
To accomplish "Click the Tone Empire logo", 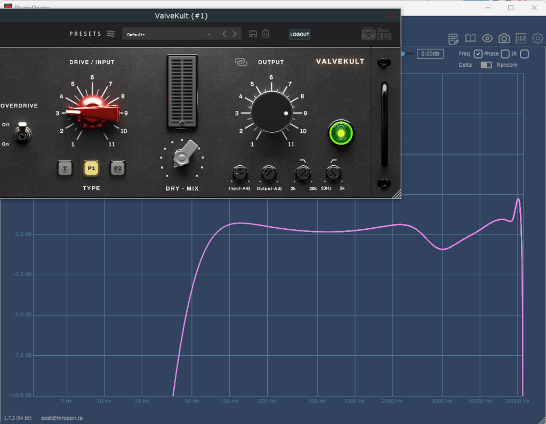I will point(377,34).
